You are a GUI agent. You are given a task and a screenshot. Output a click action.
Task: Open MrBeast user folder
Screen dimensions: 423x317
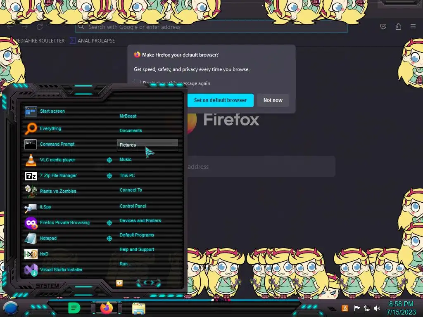[128, 116]
